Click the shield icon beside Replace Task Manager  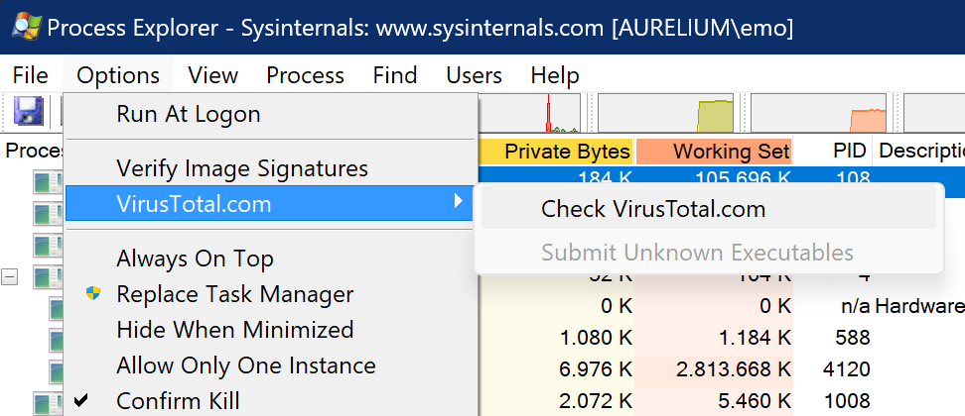coord(93,294)
